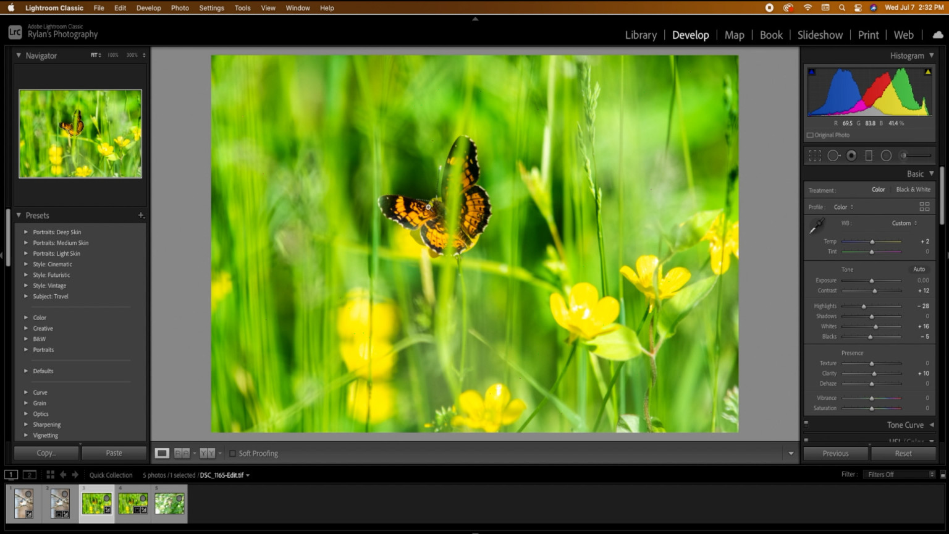Select the Radial Filter tool
The width and height of the screenshot is (949, 534).
coord(886,156)
